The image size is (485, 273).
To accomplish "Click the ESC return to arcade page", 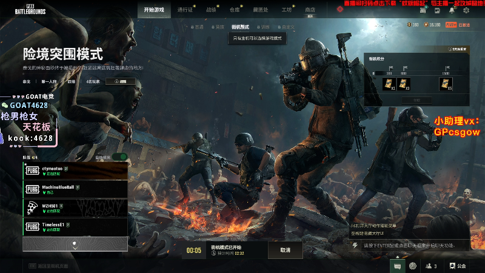I will coord(48,266).
